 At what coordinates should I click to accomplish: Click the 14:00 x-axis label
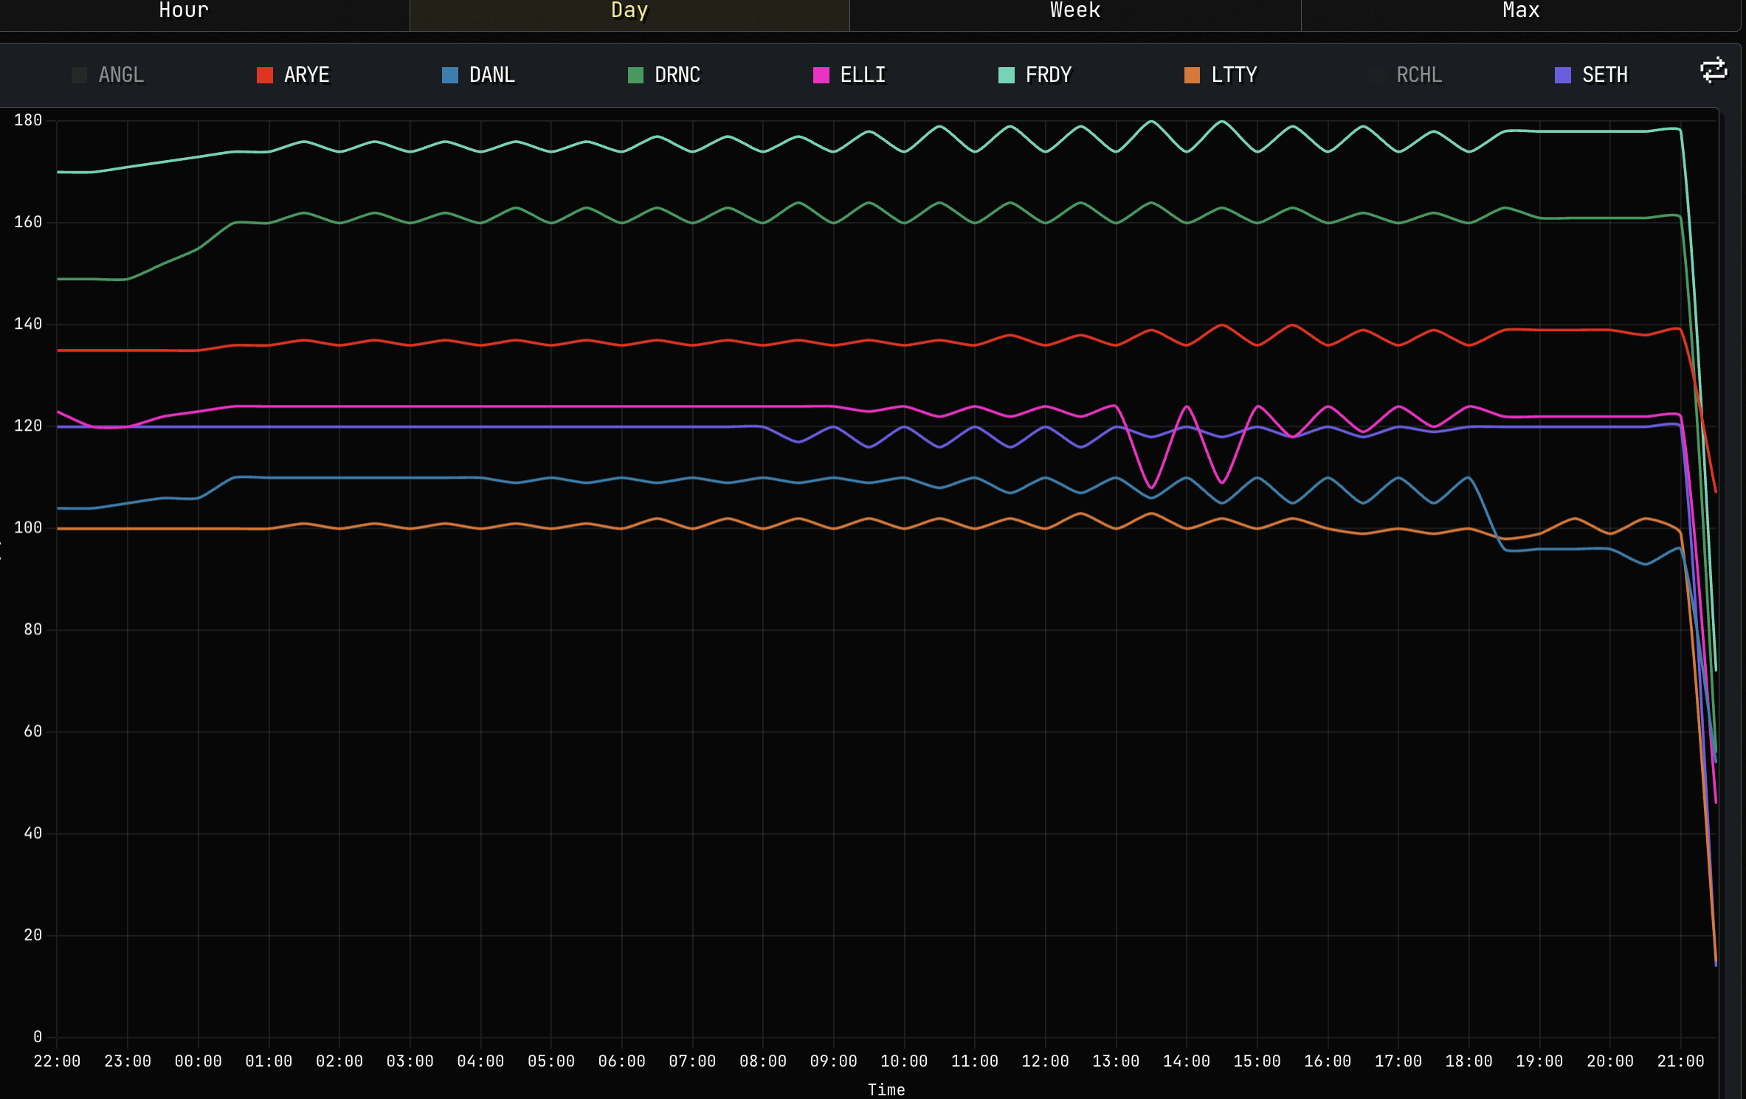pos(1187,1061)
